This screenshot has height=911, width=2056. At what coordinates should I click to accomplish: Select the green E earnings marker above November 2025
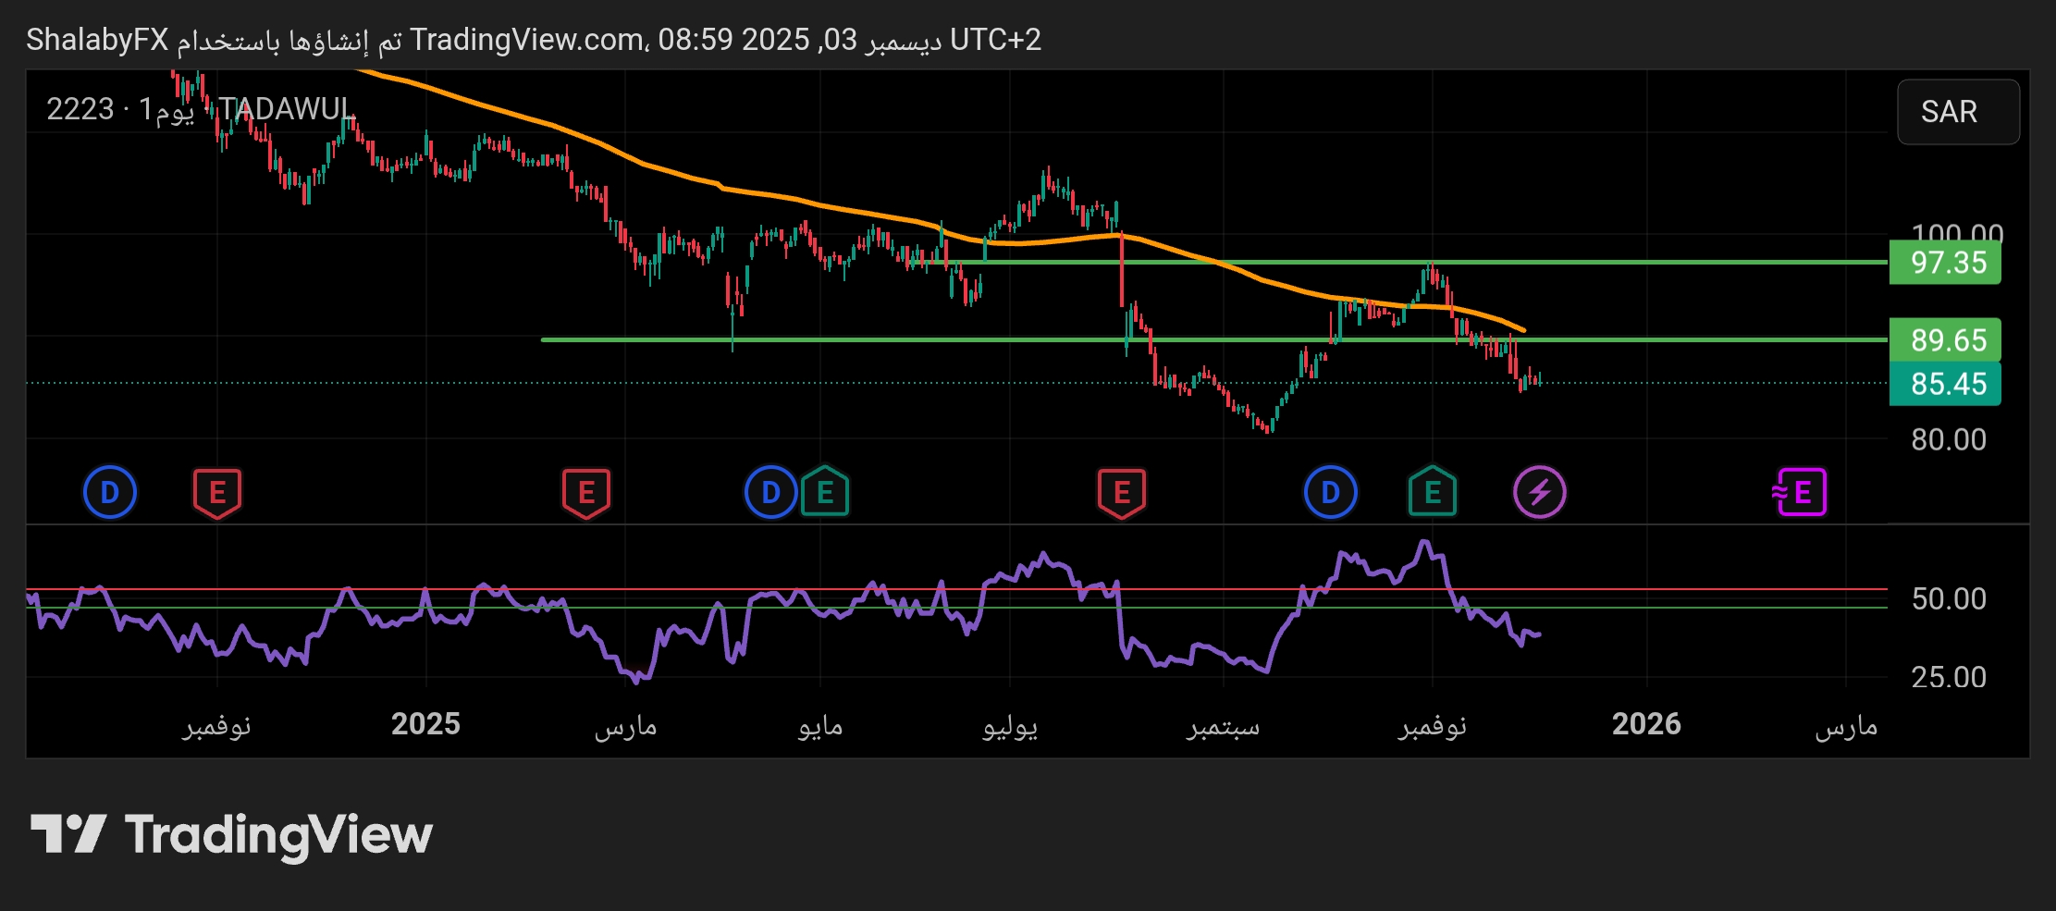(1432, 492)
